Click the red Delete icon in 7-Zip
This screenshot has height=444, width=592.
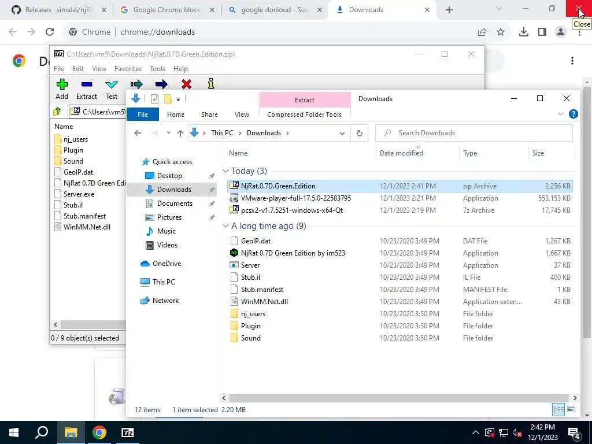tap(186, 84)
